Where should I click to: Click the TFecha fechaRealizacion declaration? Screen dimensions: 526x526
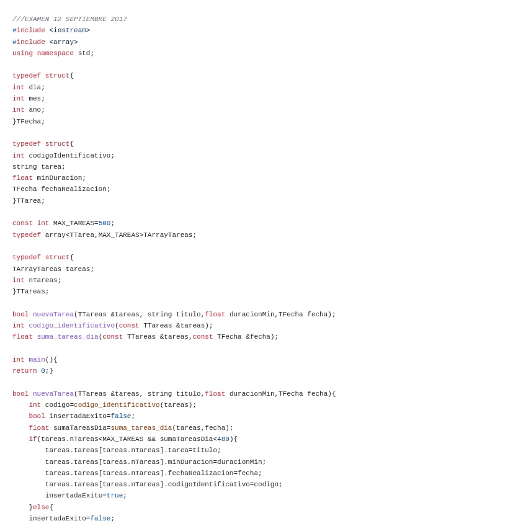click(61, 189)
